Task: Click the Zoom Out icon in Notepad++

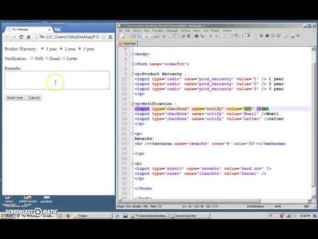Action: click(216, 36)
